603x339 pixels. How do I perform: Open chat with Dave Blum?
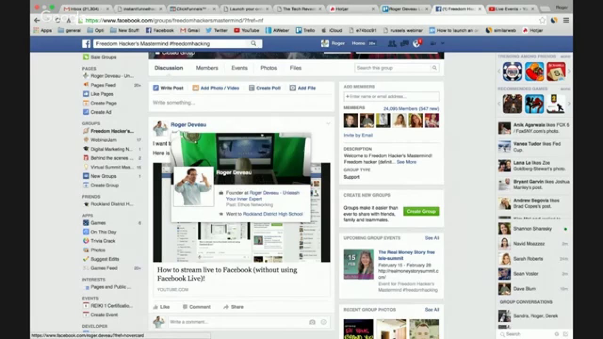(533, 289)
